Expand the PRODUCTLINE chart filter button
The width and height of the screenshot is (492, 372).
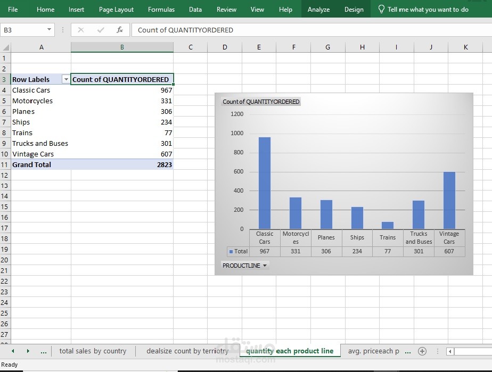click(245, 266)
